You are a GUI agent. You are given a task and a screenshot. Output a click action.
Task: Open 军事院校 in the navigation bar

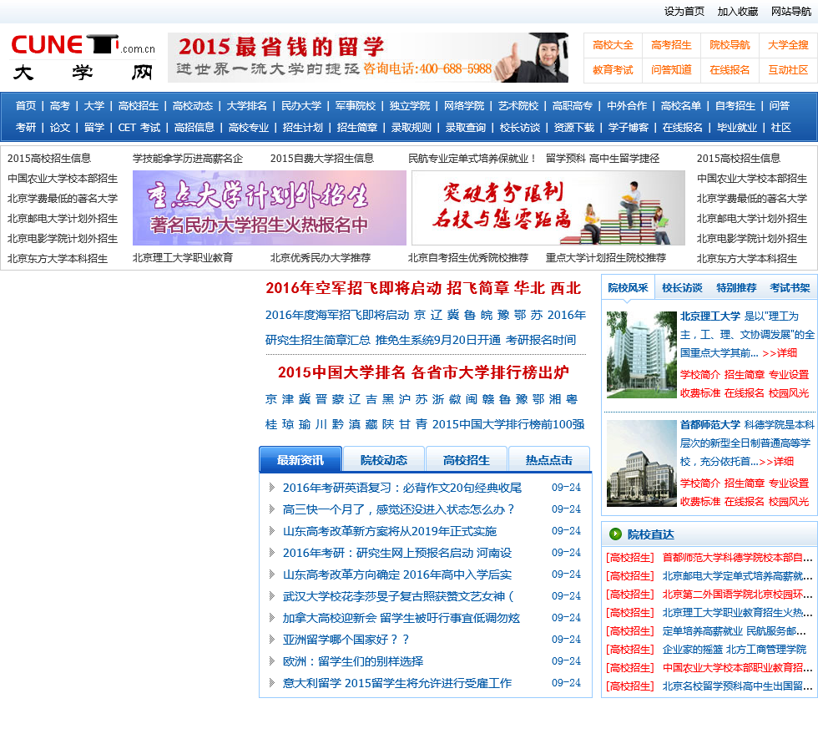(x=356, y=106)
